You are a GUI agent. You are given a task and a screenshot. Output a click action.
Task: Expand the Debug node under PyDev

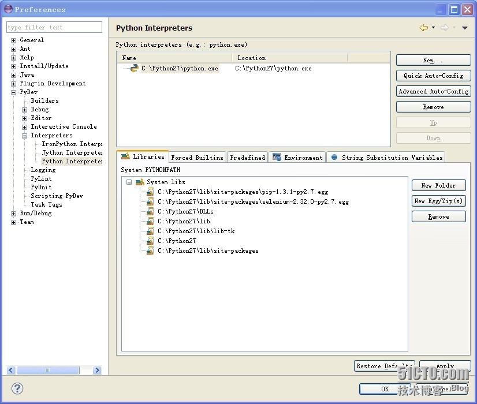pyautogui.click(x=24, y=110)
